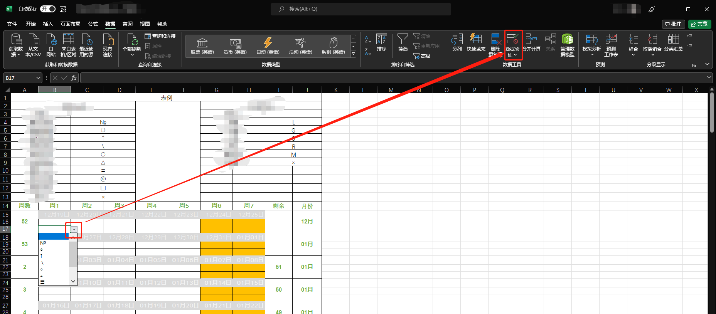Switch to the 公式 tab
This screenshot has width=716, height=314.
pos(93,24)
